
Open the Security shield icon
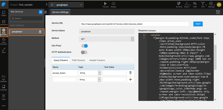pyautogui.click(x=179, y=4)
